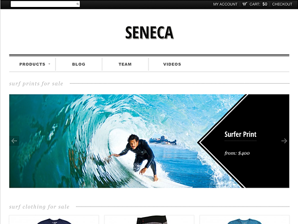Click the from: $400 price text

237,153
